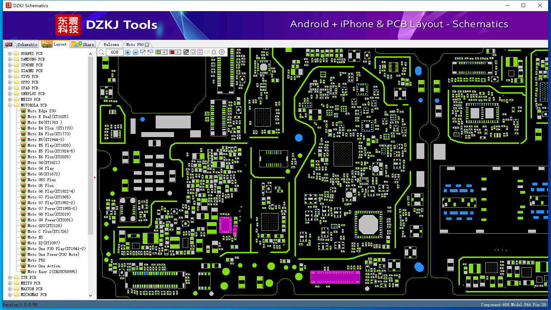Expand the ONEPLUS PCB folder
This screenshot has width=551, height=310.
pyautogui.click(x=10, y=94)
